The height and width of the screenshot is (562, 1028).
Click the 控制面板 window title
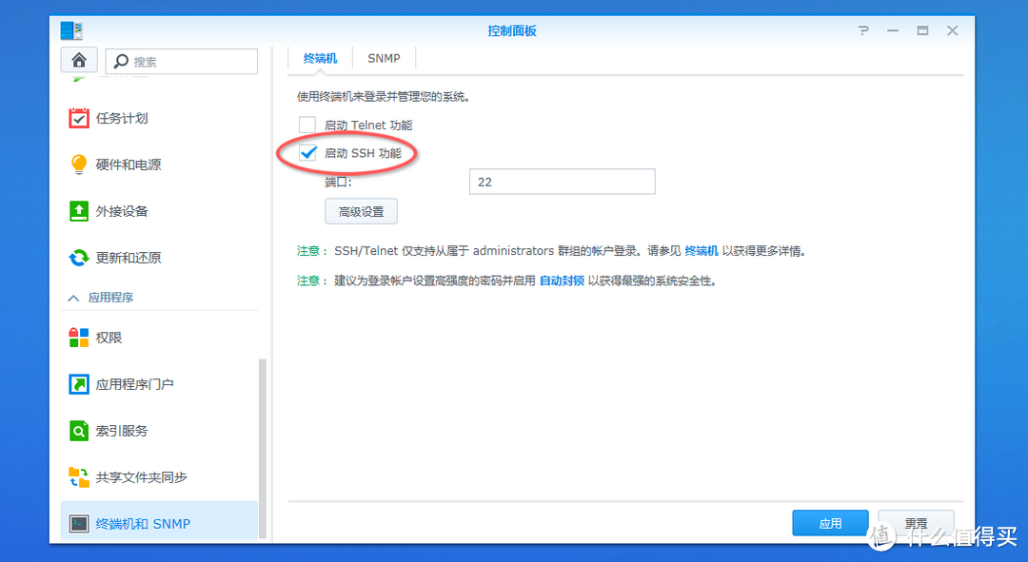point(512,30)
